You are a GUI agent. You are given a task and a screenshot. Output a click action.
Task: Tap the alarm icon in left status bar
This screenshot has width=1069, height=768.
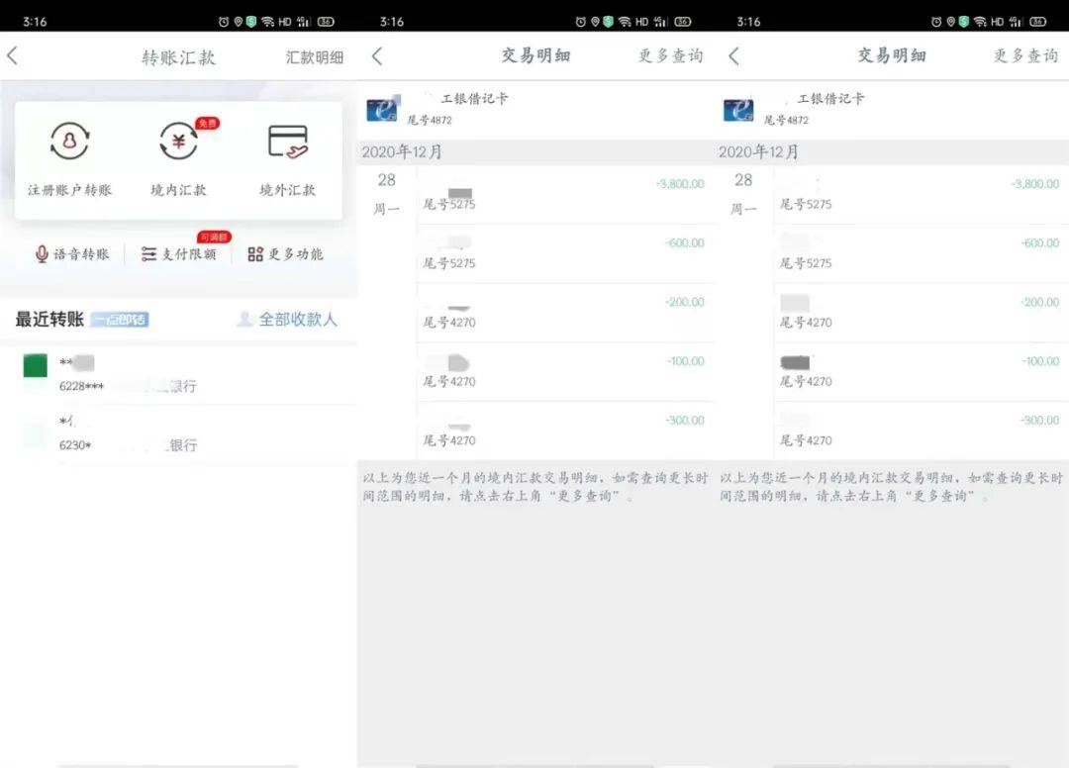(x=223, y=22)
